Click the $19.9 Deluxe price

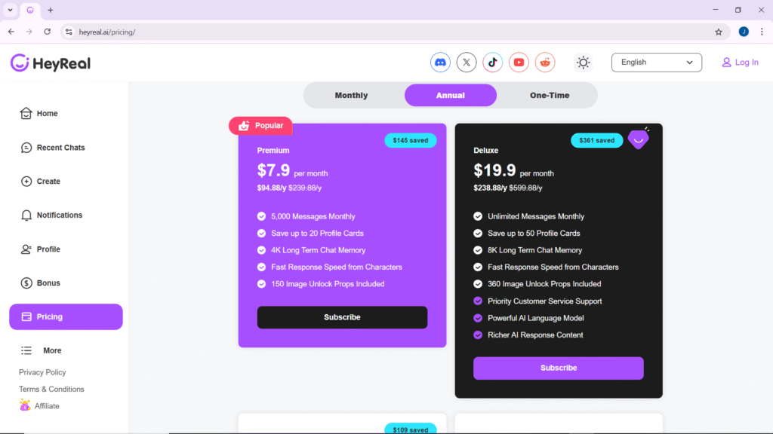(x=494, y=170)
